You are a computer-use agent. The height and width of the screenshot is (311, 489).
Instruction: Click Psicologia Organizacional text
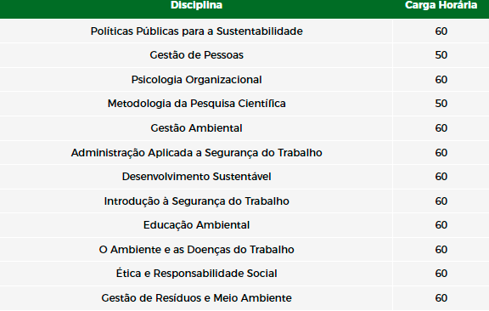click(x=196, y=80)
